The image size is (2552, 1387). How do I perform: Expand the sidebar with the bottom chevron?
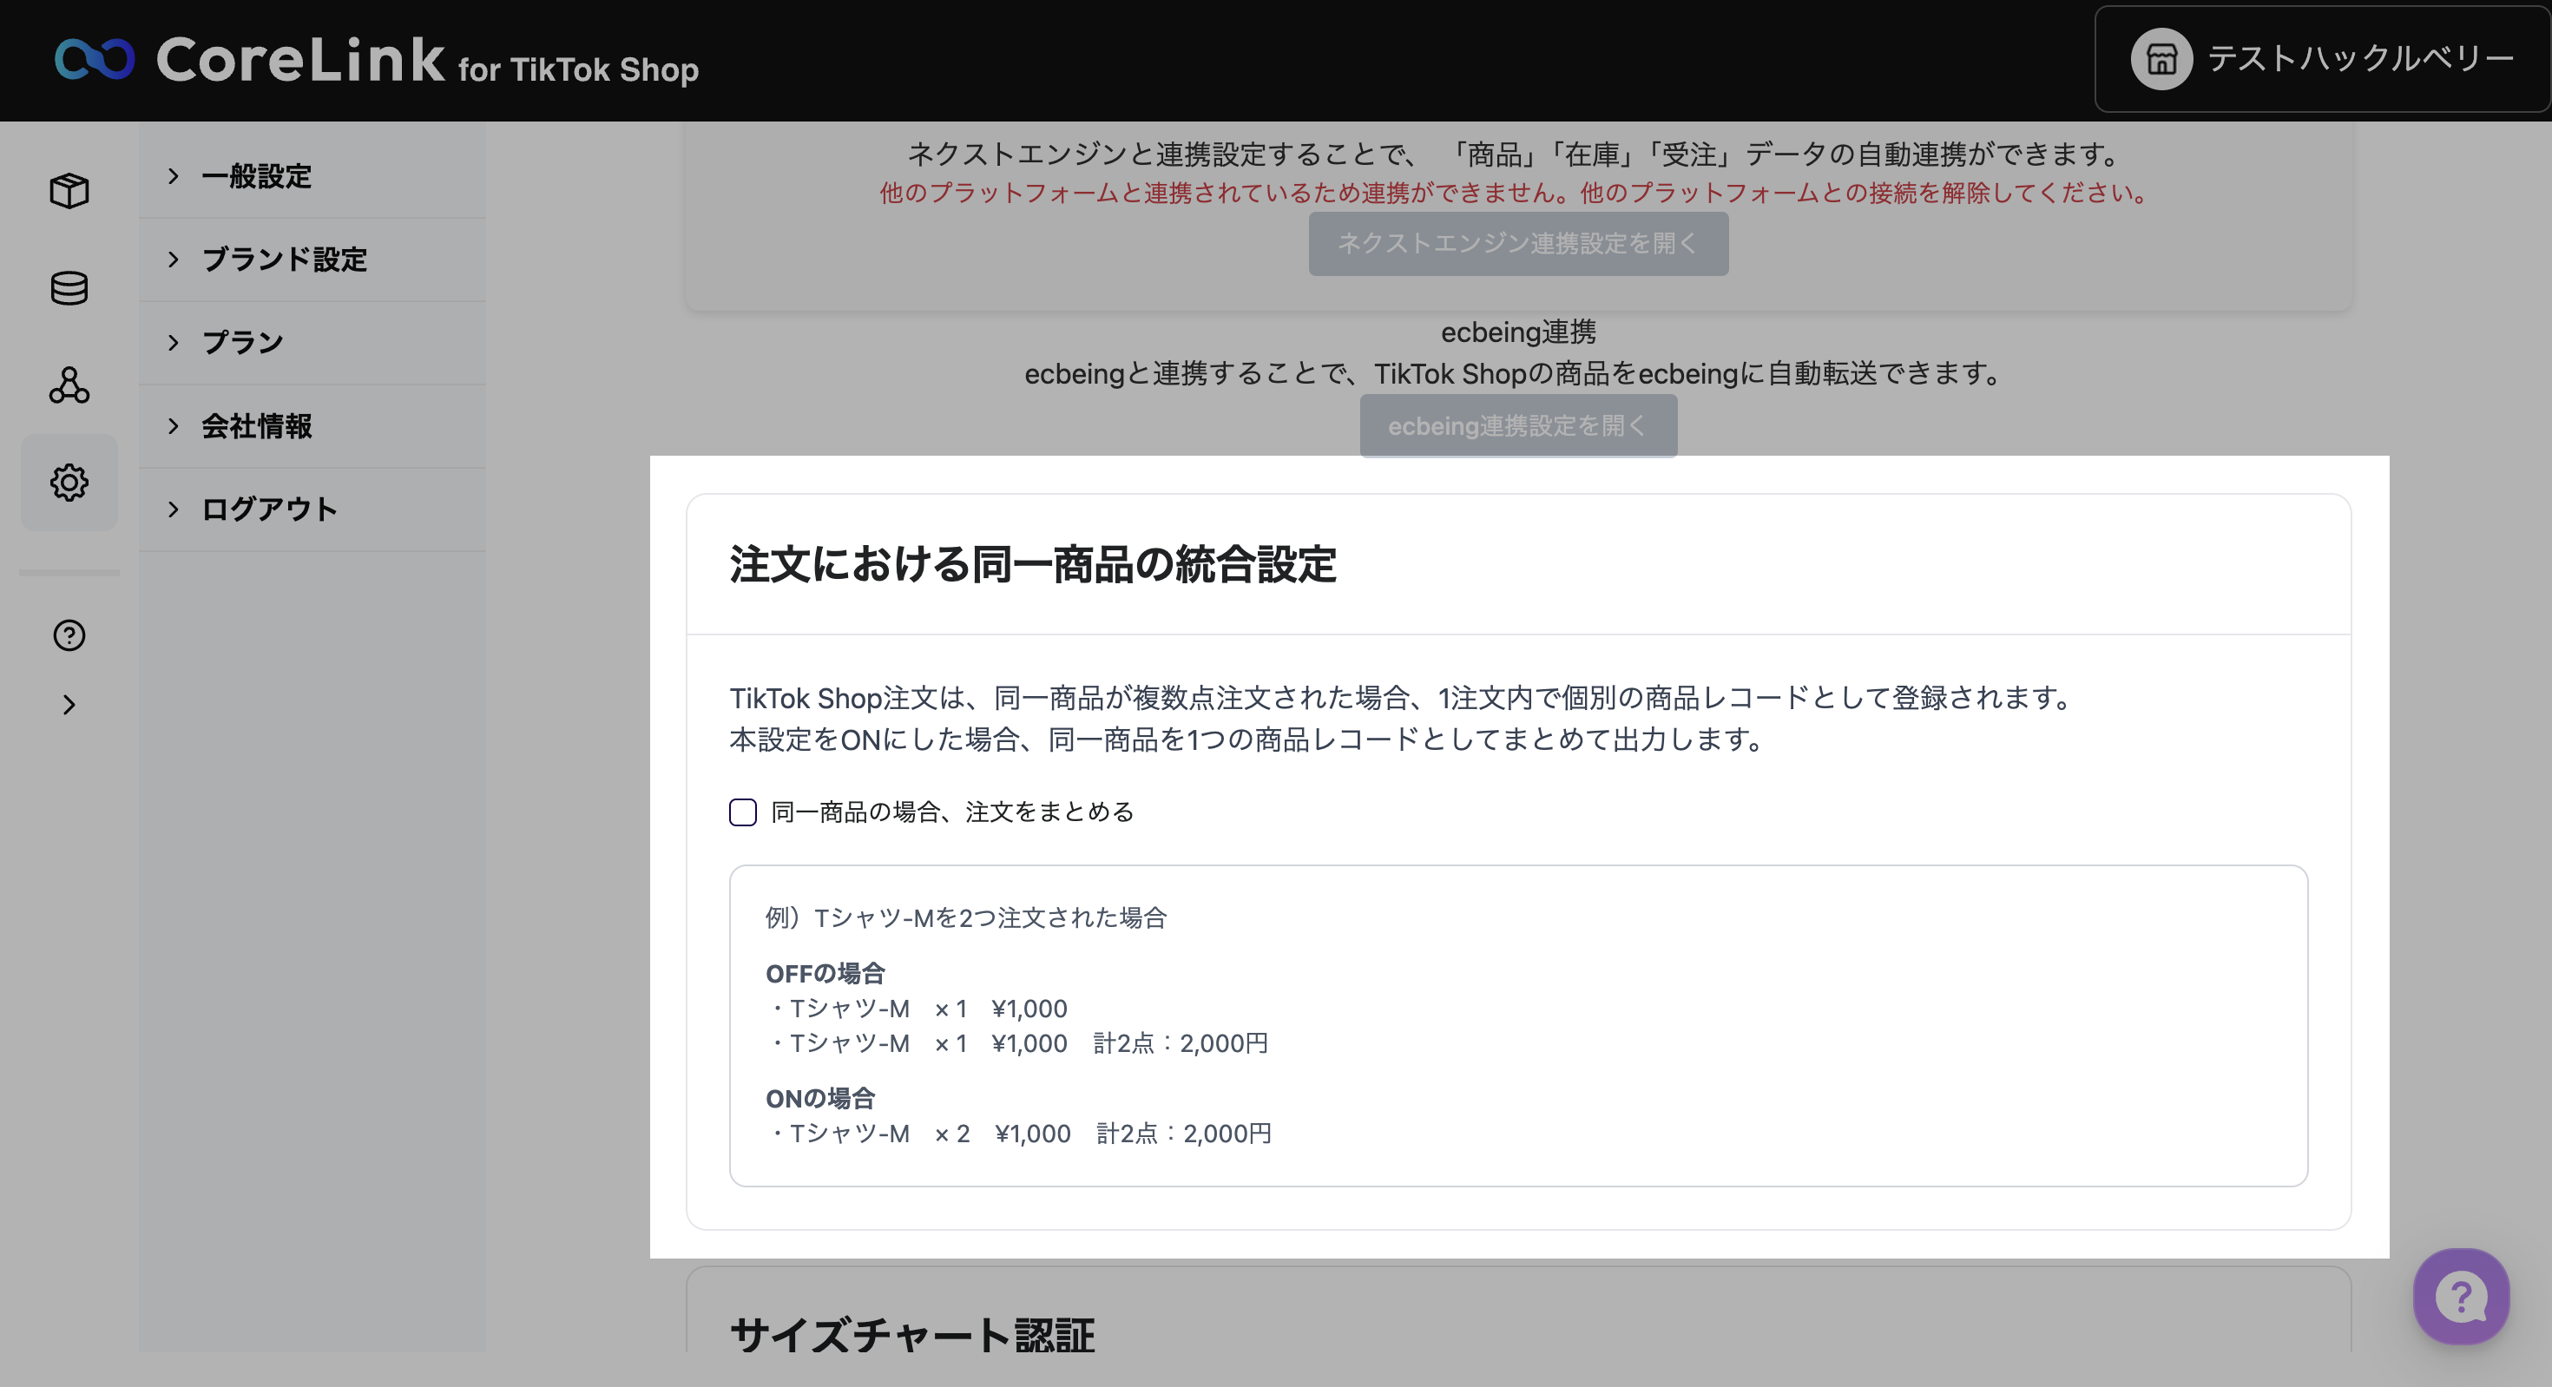point(69,705)
